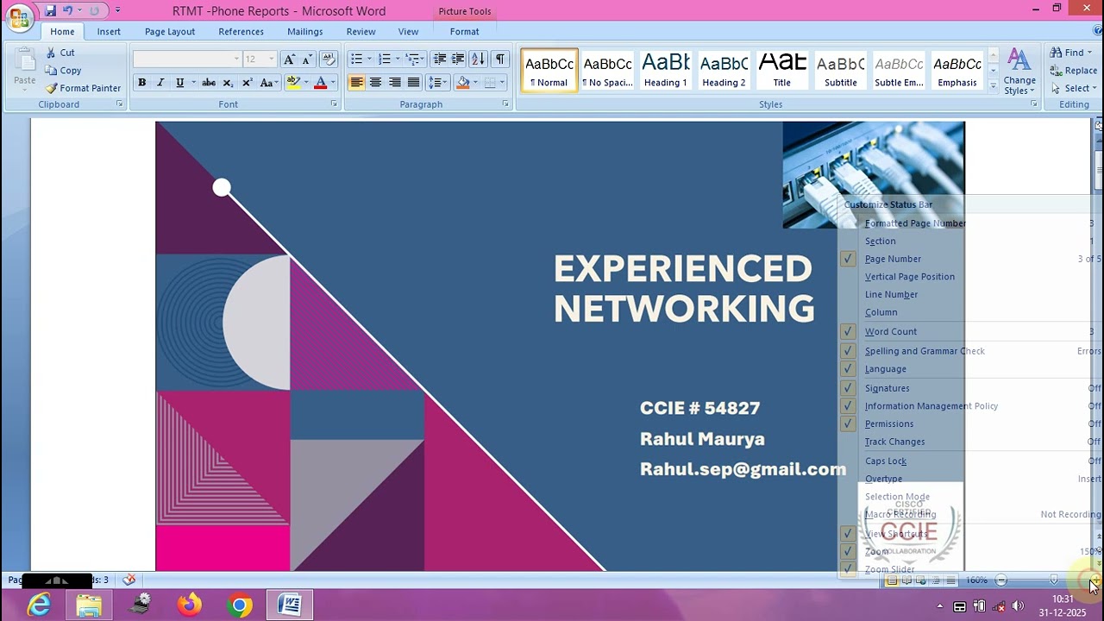This screenshot has height=621, width=1104.
Task: Click the Grow Font icon
Action: point(289,60)
